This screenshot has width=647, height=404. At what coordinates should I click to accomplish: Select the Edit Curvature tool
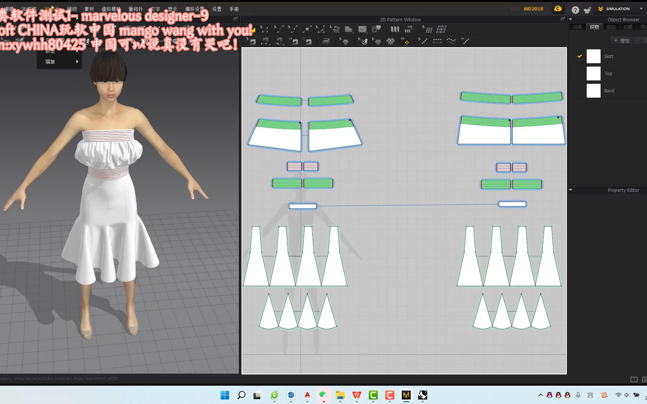click(x=294, y=29)
